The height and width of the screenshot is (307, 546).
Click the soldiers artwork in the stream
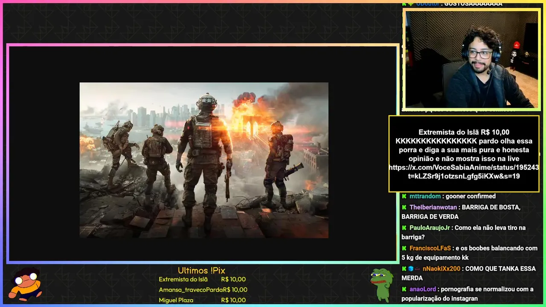pos(204,160)
